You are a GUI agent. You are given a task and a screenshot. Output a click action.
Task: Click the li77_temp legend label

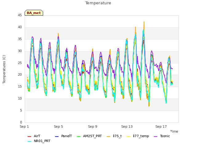point(141,136)
